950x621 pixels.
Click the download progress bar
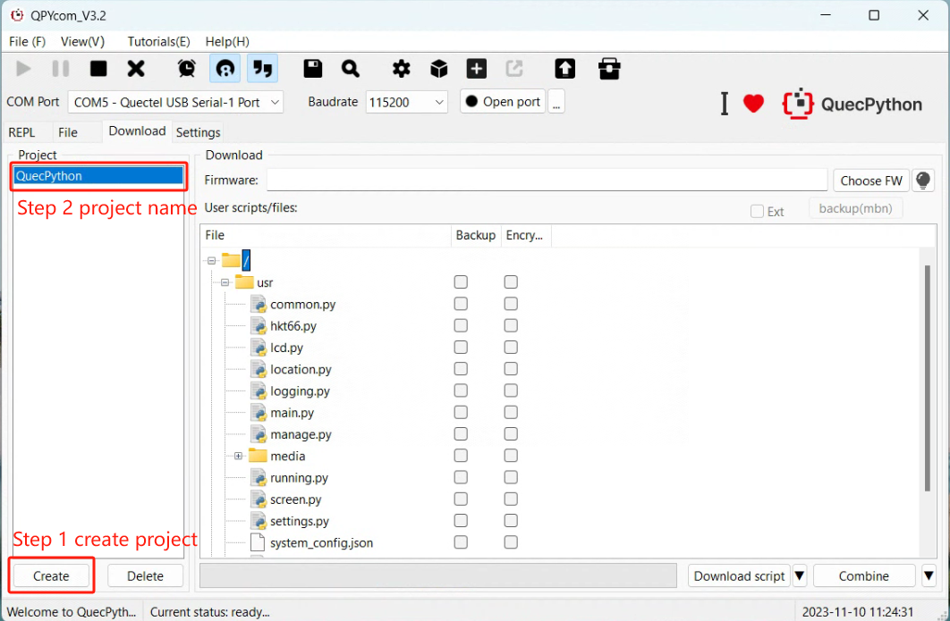click(438, 575)
